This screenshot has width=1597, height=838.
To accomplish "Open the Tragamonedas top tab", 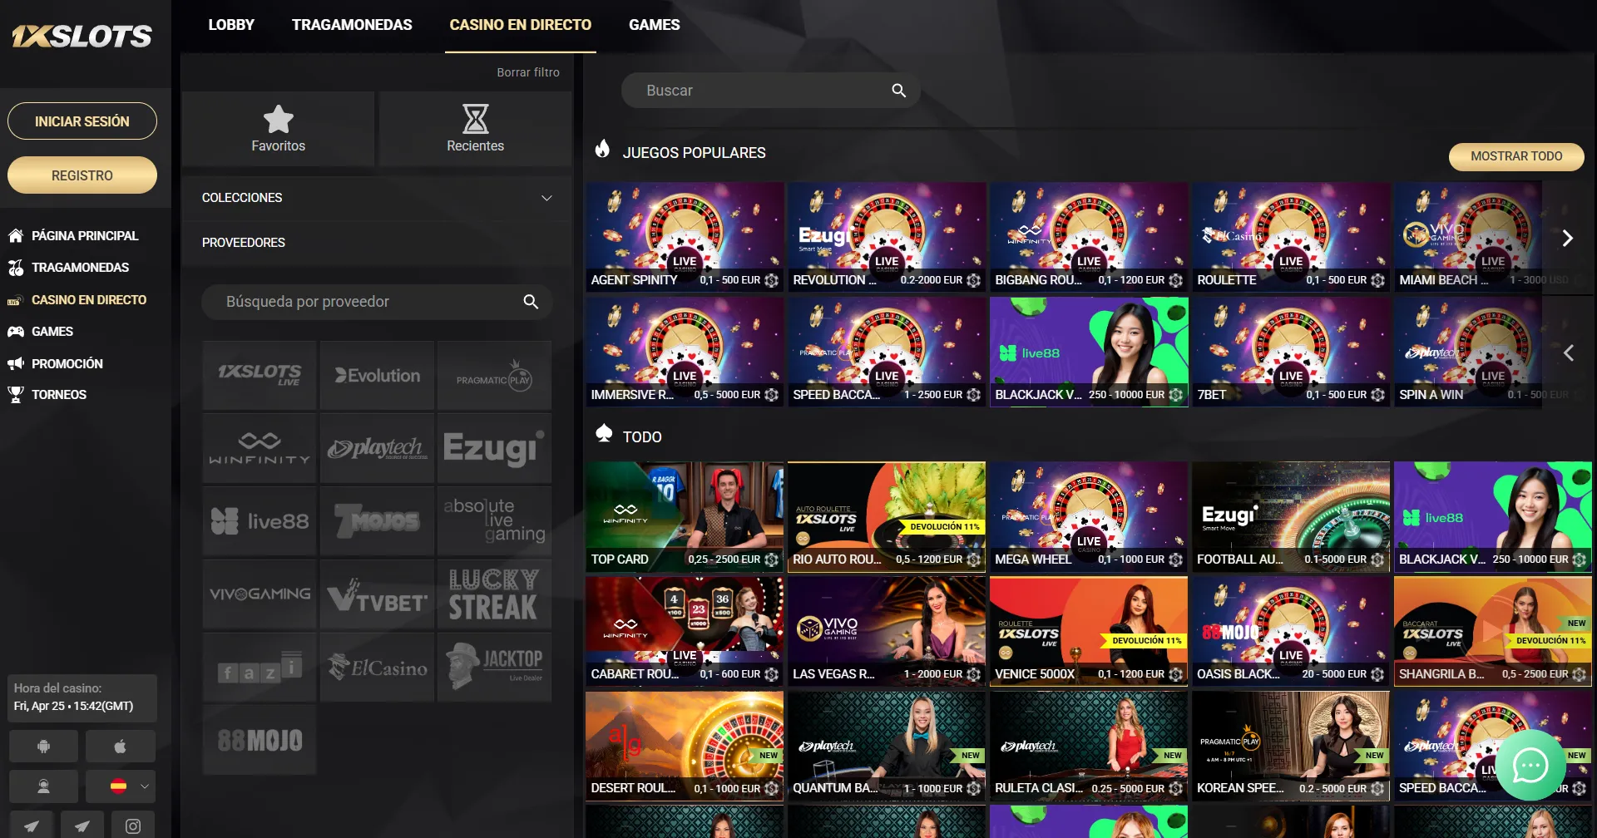I will point(352,25).
